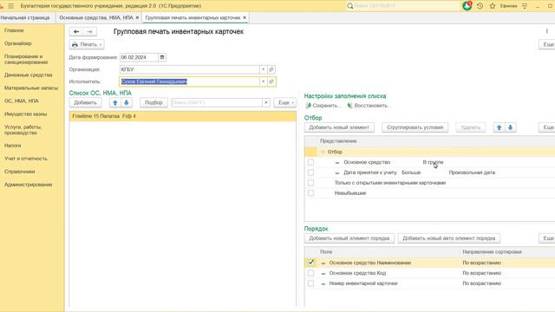This screenshot has width=555, height=312.
Task: Move list item down in Список ОС
Action: 127,102
